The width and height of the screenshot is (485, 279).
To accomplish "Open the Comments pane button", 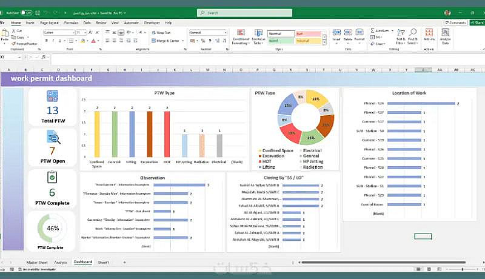I will [x=455, y=22].
